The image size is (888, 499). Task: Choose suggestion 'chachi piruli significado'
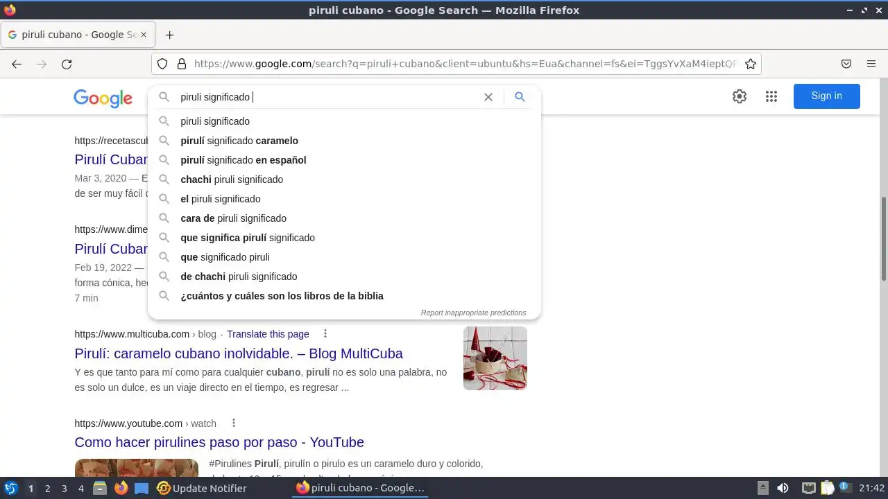344,180
